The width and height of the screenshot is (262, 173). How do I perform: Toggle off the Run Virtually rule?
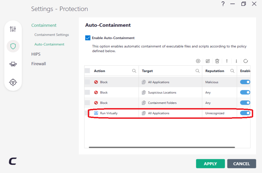245,113
